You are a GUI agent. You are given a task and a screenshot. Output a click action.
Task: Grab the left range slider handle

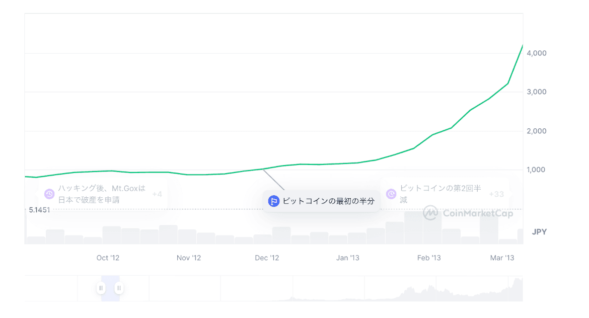pos(101,288)
